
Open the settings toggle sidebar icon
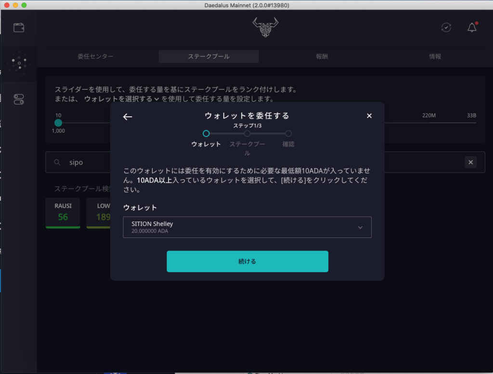(19, 100)
